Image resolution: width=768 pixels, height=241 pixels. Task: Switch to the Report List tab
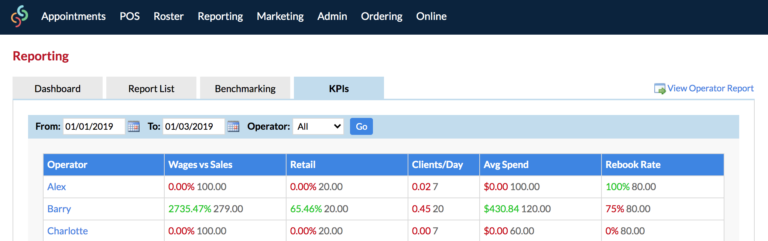[151, 88]
